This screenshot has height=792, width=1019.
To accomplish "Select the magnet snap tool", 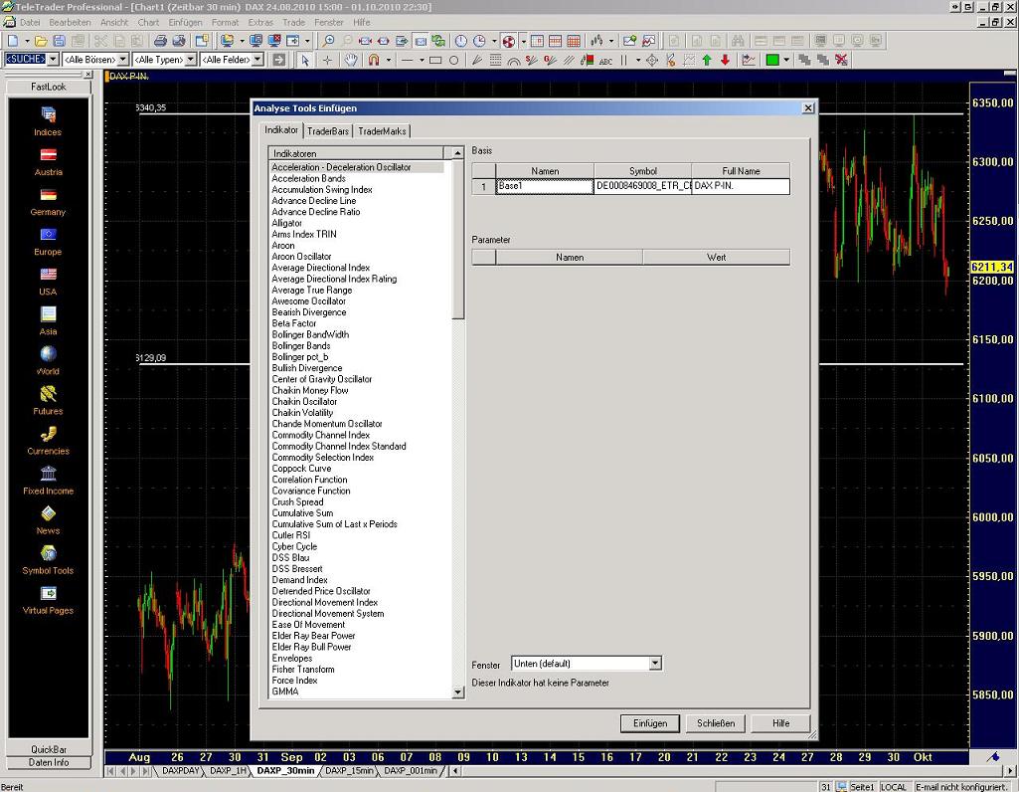I will 374,60.
